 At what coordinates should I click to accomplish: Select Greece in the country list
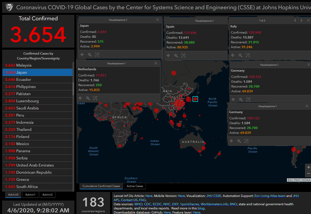click(x=37, y=180)
